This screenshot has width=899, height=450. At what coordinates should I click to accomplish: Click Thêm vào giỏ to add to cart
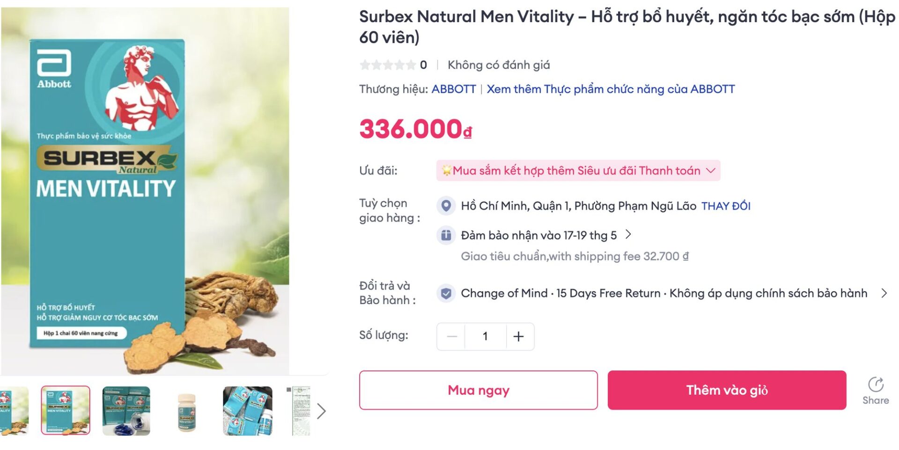click(726, 390)
